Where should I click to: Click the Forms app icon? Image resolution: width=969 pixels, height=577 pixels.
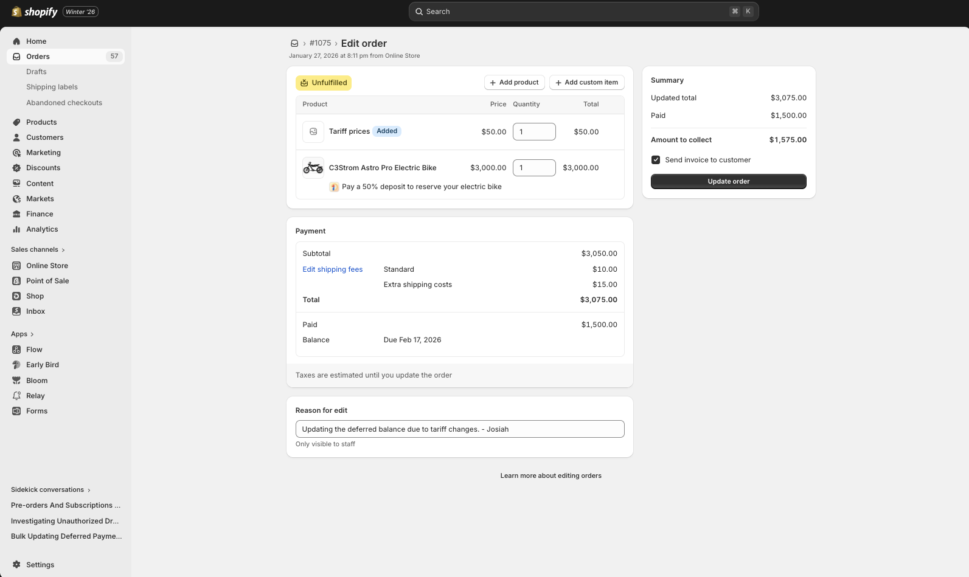pos(16,411)
